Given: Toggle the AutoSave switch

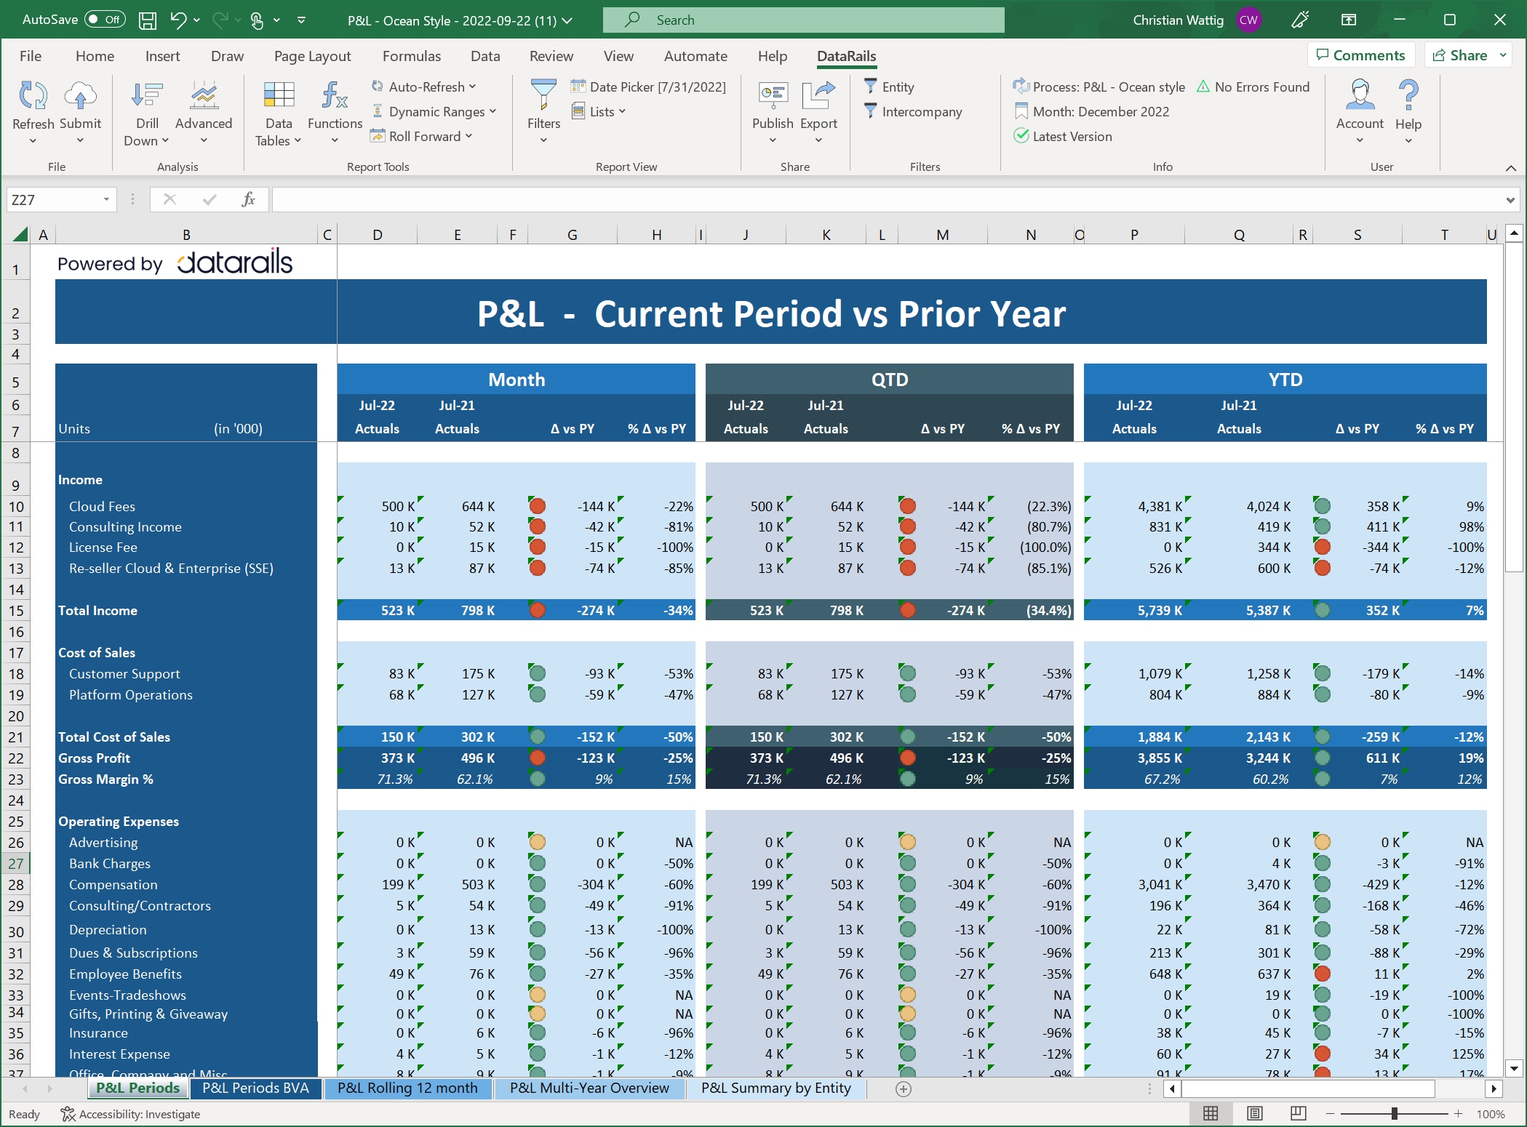Looking at the screenshot, I should [105, 20].
